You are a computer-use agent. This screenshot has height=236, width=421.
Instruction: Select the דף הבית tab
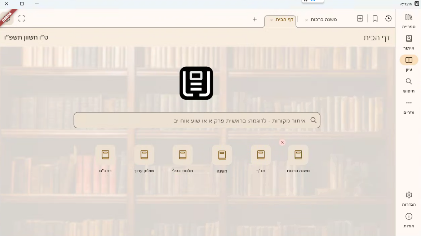tap(284, 20)
